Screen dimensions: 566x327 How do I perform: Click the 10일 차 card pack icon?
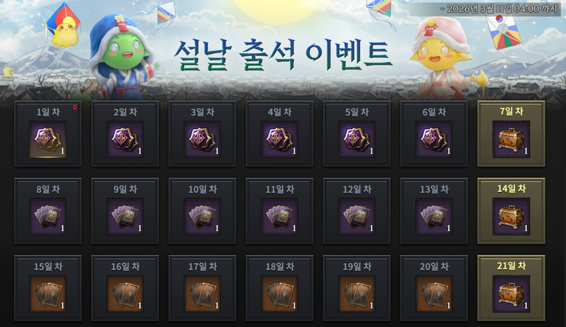click(202, 216)
